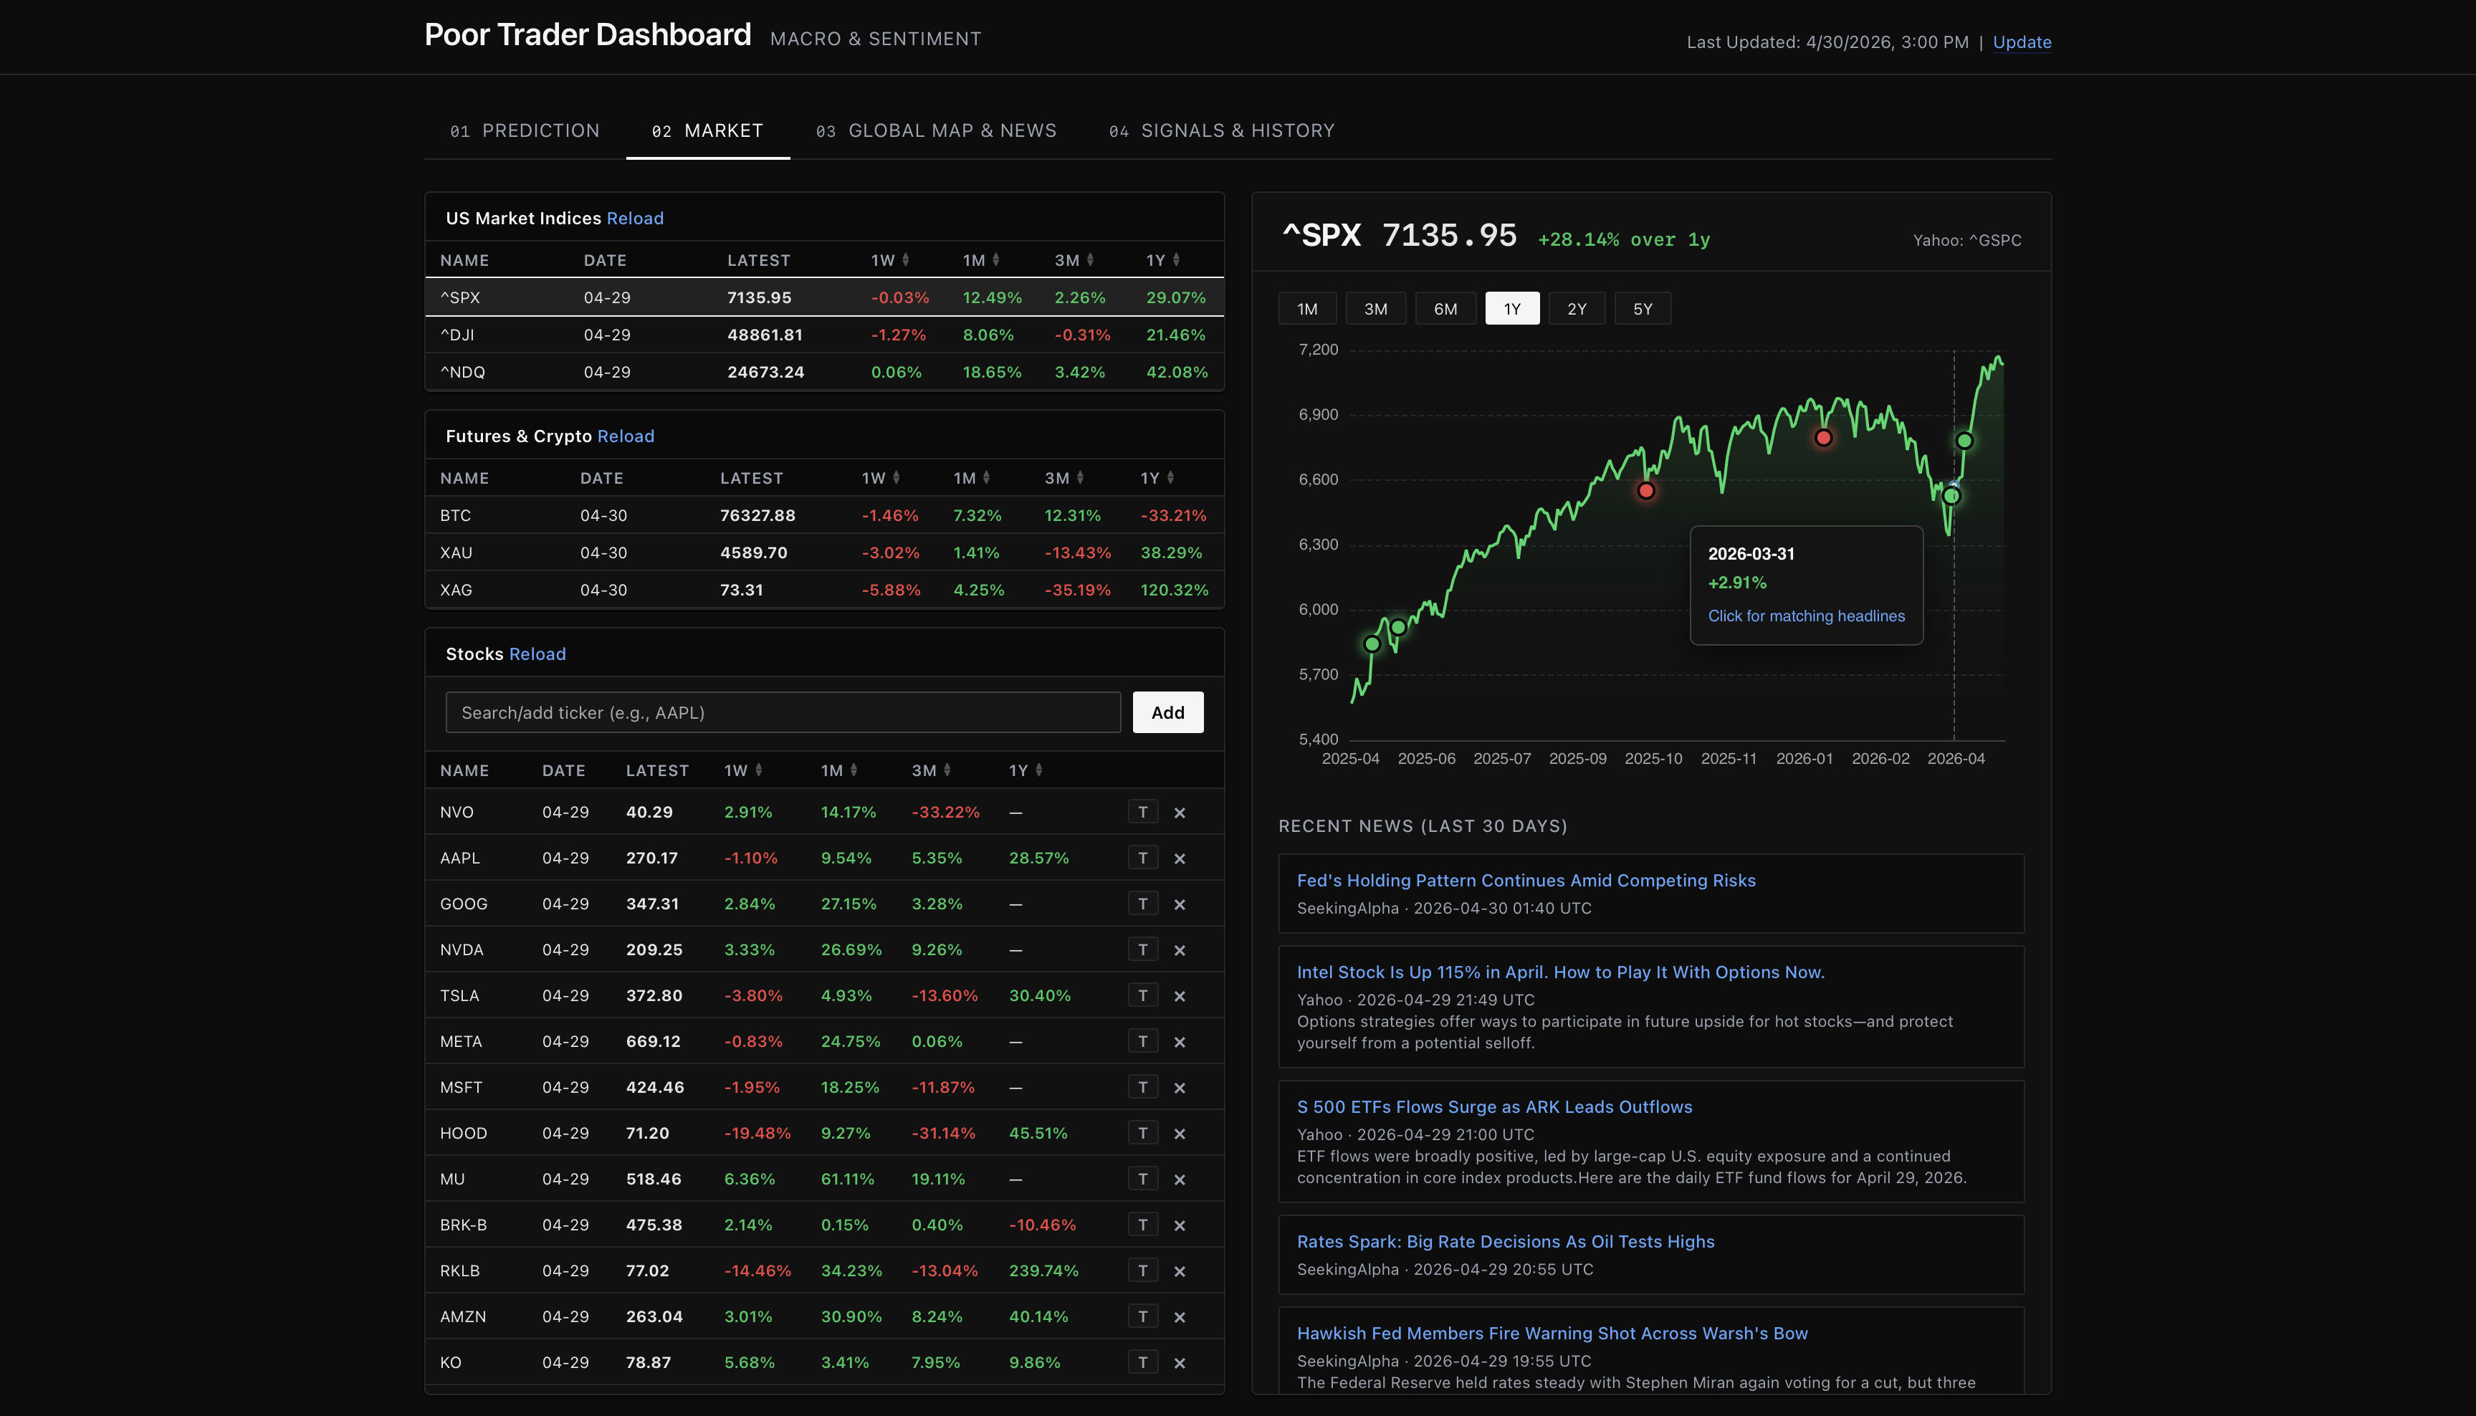The image size is (2476, 1416).
Task: Sort Futures & Crypto by 1Y
Action: [1157, 477]
